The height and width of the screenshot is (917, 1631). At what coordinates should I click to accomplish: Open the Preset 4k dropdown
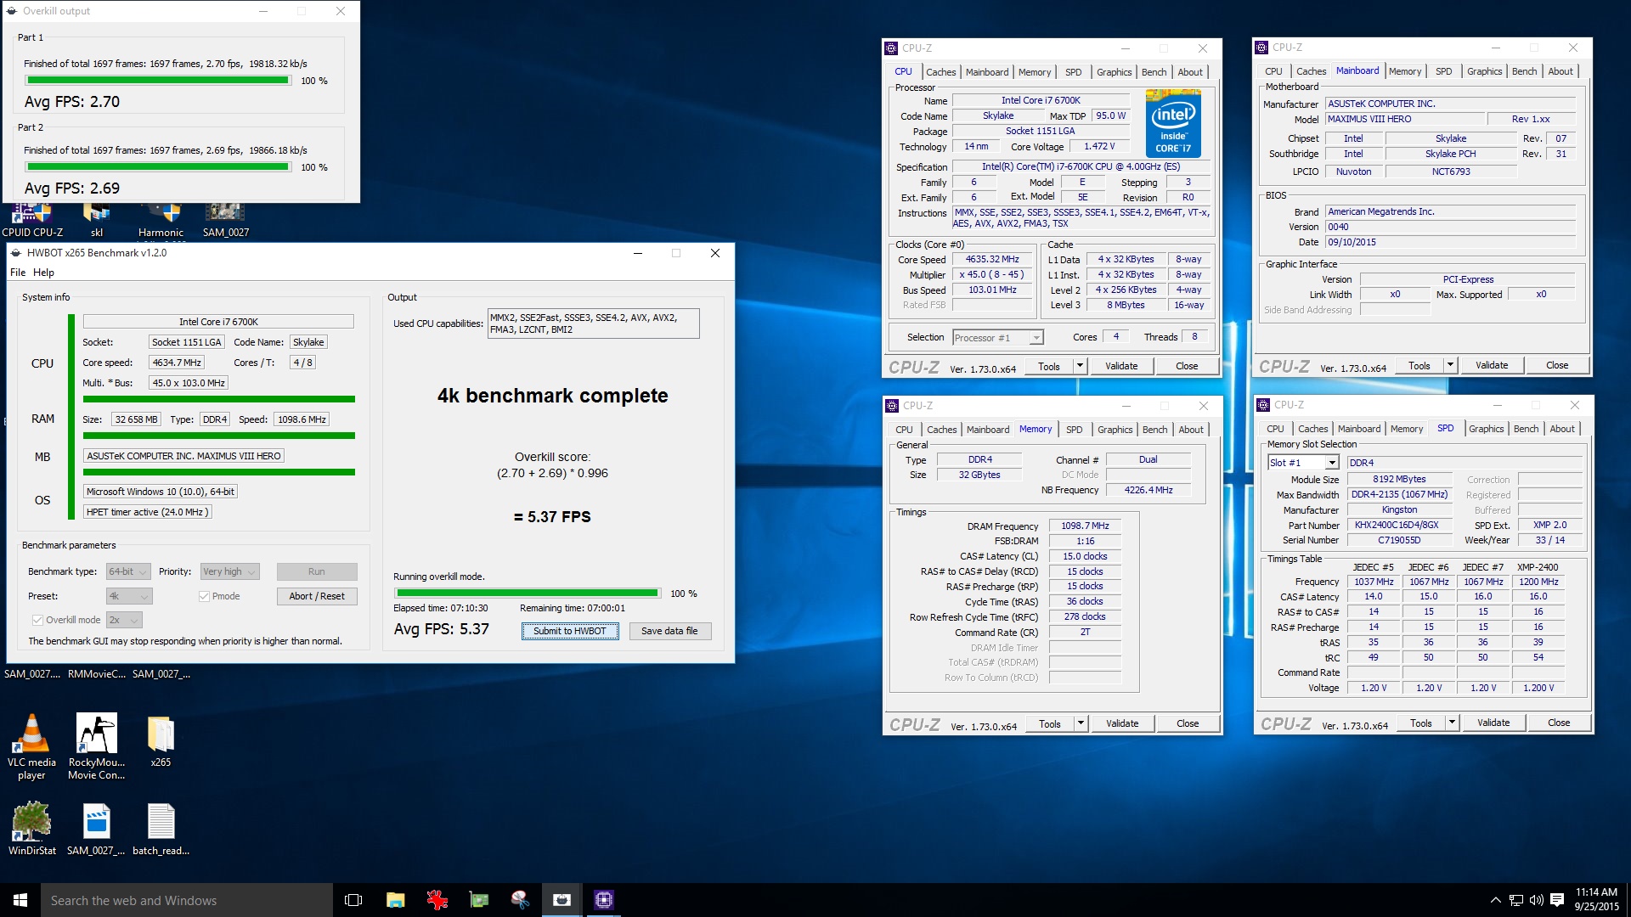point(129,596)
